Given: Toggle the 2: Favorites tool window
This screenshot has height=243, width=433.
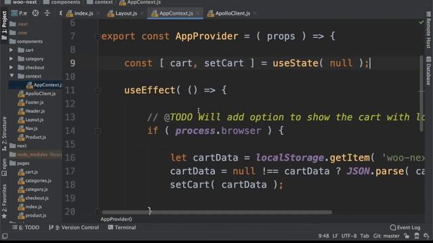Looking at the screenshot, I should point(4,201).
